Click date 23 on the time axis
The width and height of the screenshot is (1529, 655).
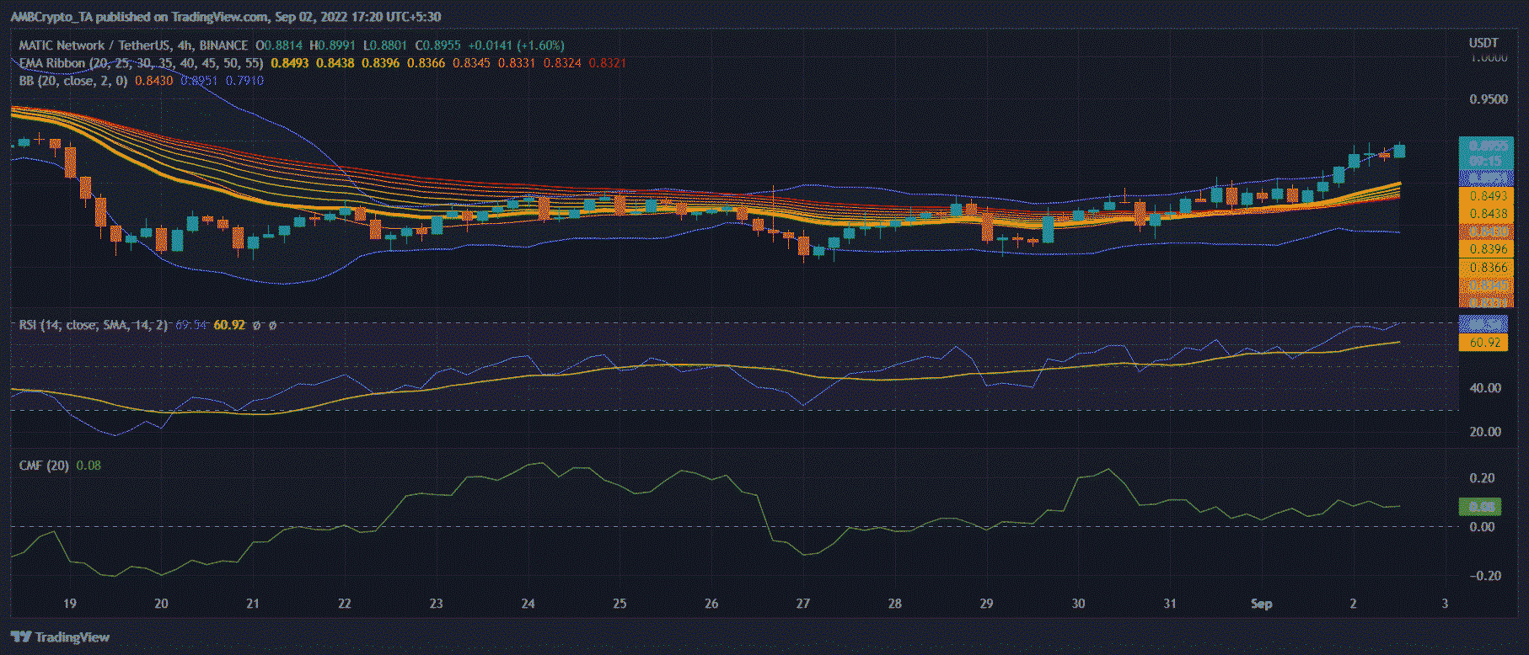tap(436, 604)
